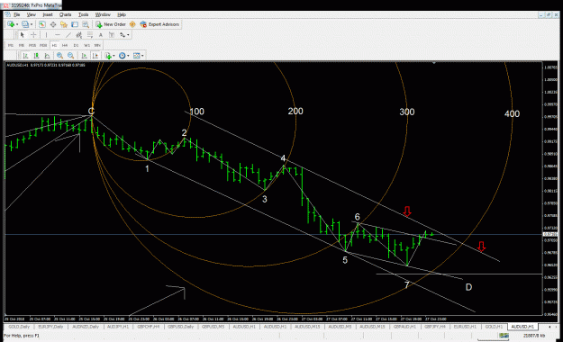Switch to AUDNZD,Daily chart tab

85,327
